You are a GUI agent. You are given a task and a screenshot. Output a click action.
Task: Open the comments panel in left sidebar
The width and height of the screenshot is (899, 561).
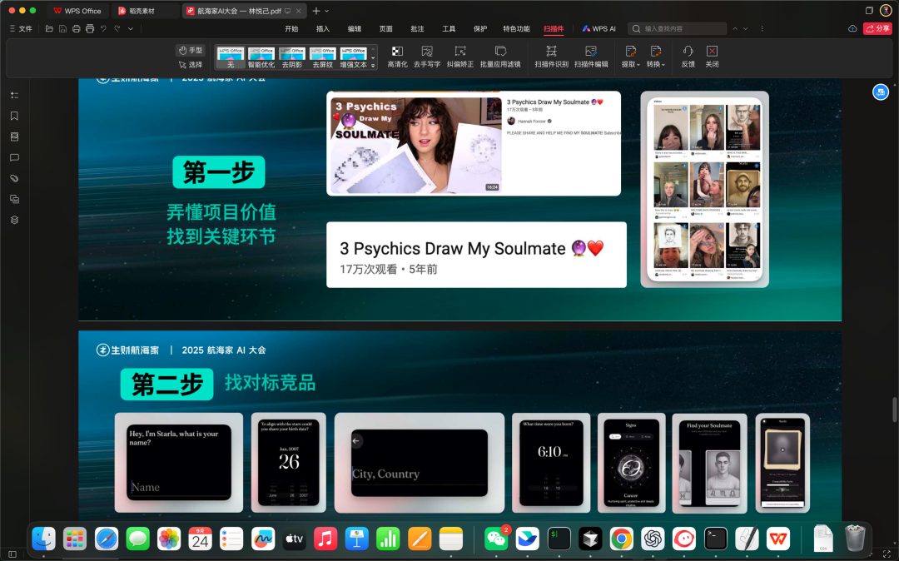[x=14, y=157]
